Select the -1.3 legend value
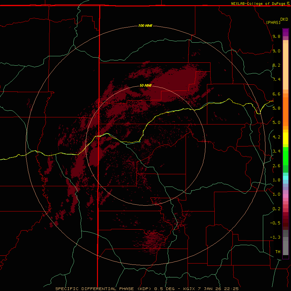Image resolution: width=291 pixels, height=291 pixels. point(275,237)
